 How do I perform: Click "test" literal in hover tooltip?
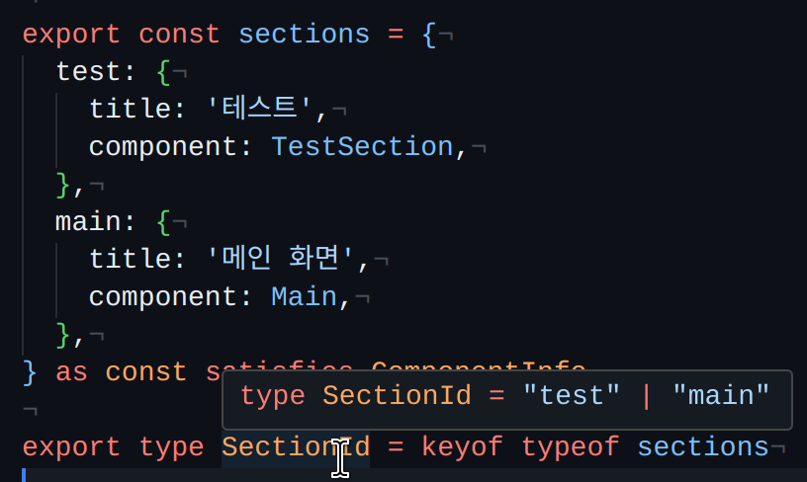coord(572,396)
